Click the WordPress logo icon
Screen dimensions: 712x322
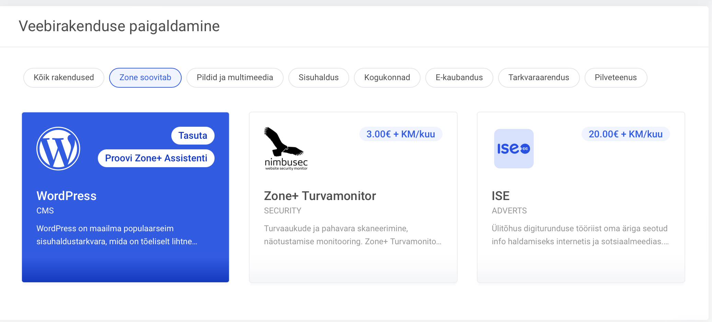[58, 149]
